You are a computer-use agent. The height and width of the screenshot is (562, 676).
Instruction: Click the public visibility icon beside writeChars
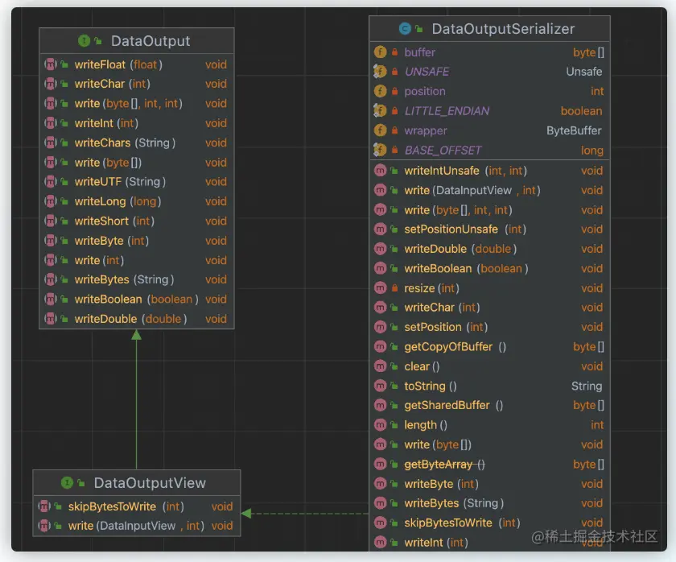point(64,143)
